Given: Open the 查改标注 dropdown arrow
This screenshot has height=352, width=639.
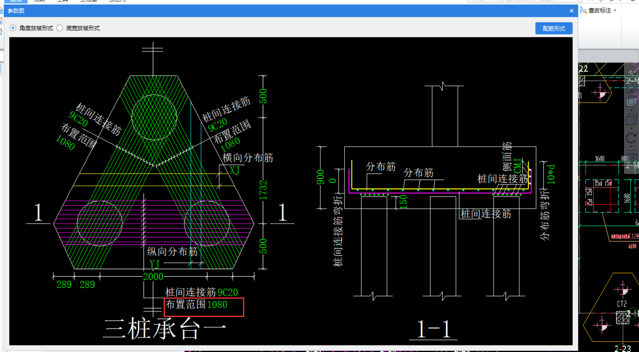Looking at the screenshot, I should [x=615, y=10].
